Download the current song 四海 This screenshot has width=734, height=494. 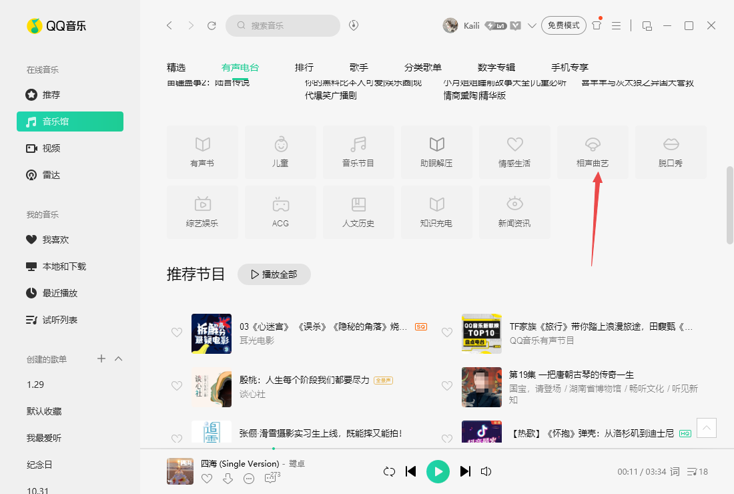(228, 479)
